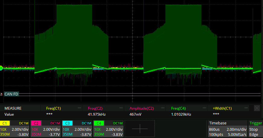
Task: Click the C3 cyan channel label
Action: click(x=67, y=123)
